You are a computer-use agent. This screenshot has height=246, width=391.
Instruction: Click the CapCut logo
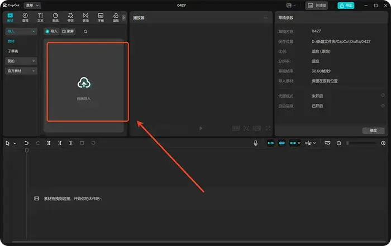11,5
